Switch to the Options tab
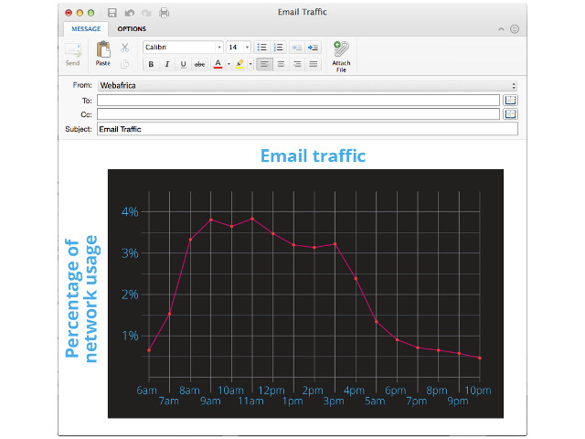The width and height of the screenshot is (585, 439). point(132,29)
